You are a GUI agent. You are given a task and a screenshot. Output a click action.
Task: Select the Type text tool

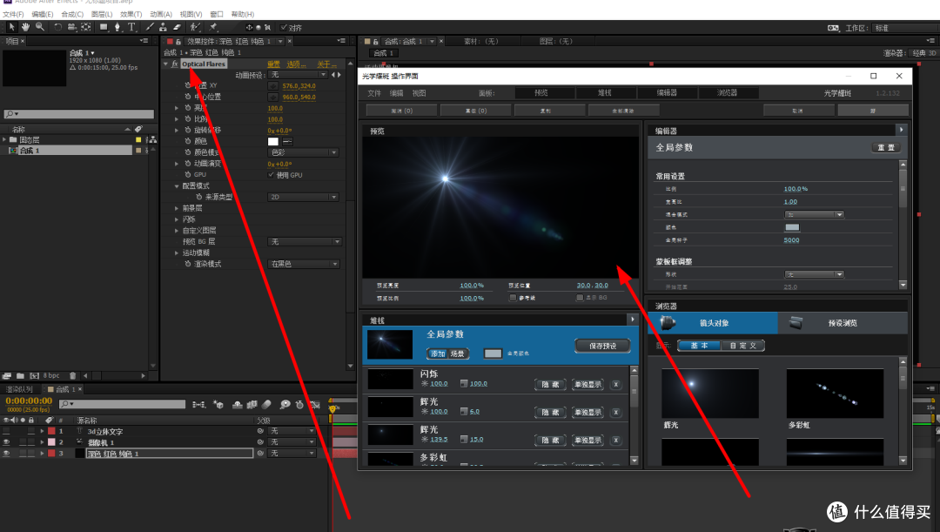[x=132, y=27]
